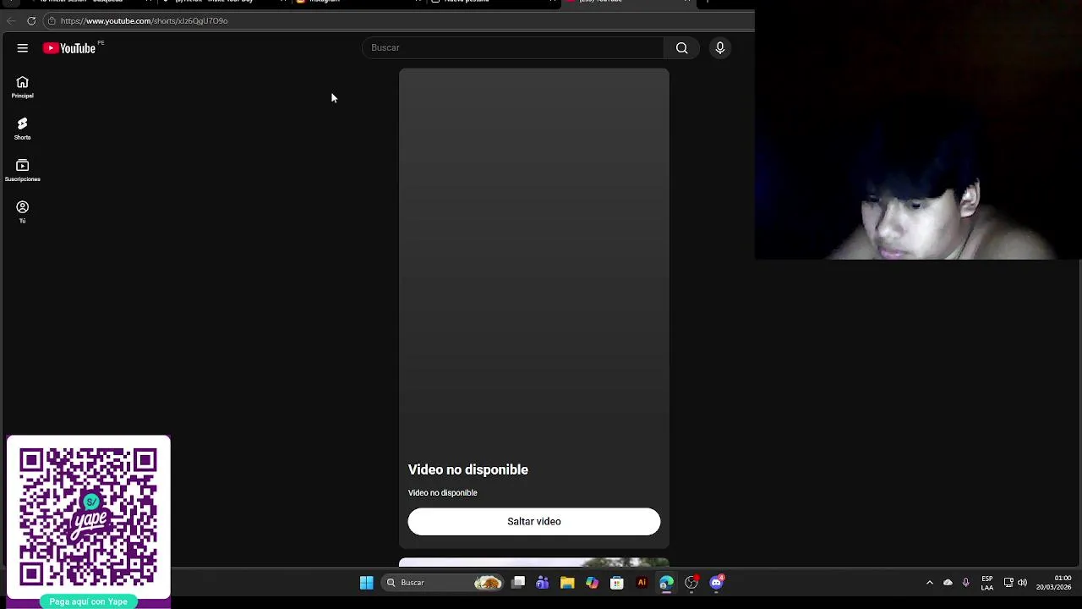Click the magnifier search button
The image size is (1082, 609).
(x=682, y=48)
